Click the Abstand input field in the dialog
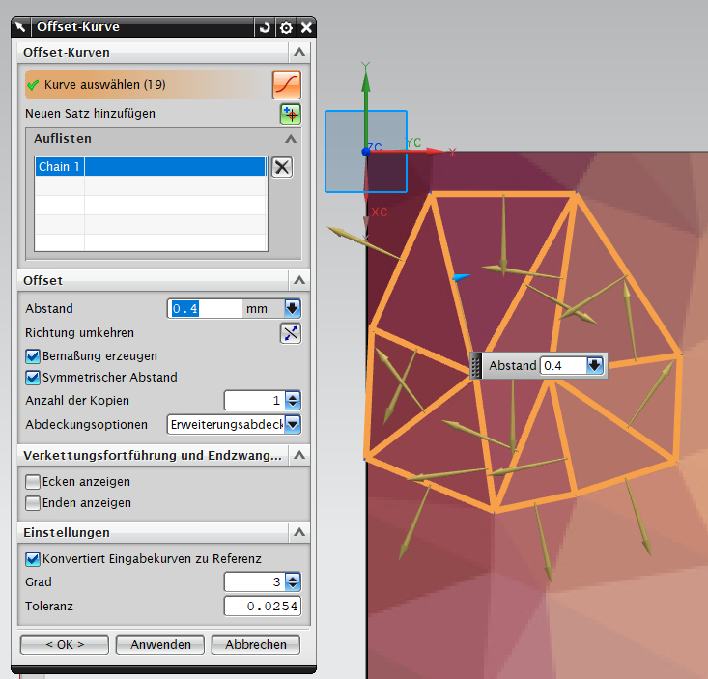 (x=205, y=309)
